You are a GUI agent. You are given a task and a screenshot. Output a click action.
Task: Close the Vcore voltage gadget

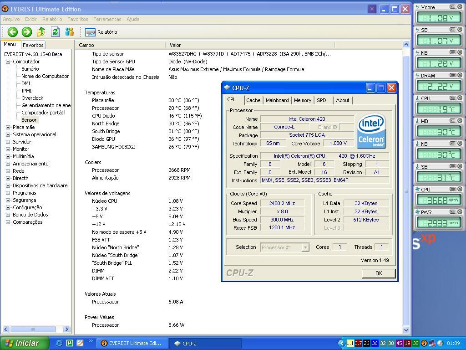(460, 6)
